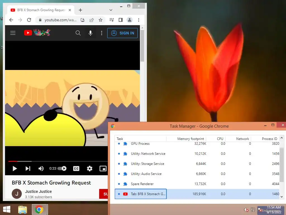Toggle the autoplay switch
This screenshot has height=215, width=286.
pos(62,168)
